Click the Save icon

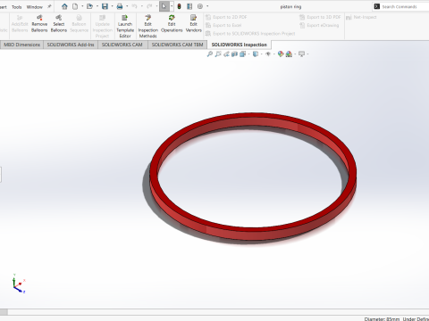[105, 6]
